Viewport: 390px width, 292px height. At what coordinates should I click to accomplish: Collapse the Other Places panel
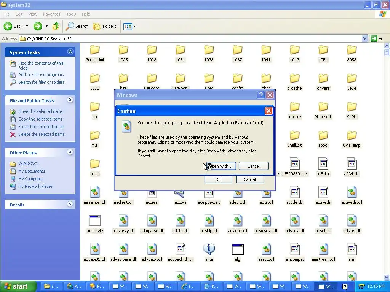pyautogui.click(x=70, y=152)
